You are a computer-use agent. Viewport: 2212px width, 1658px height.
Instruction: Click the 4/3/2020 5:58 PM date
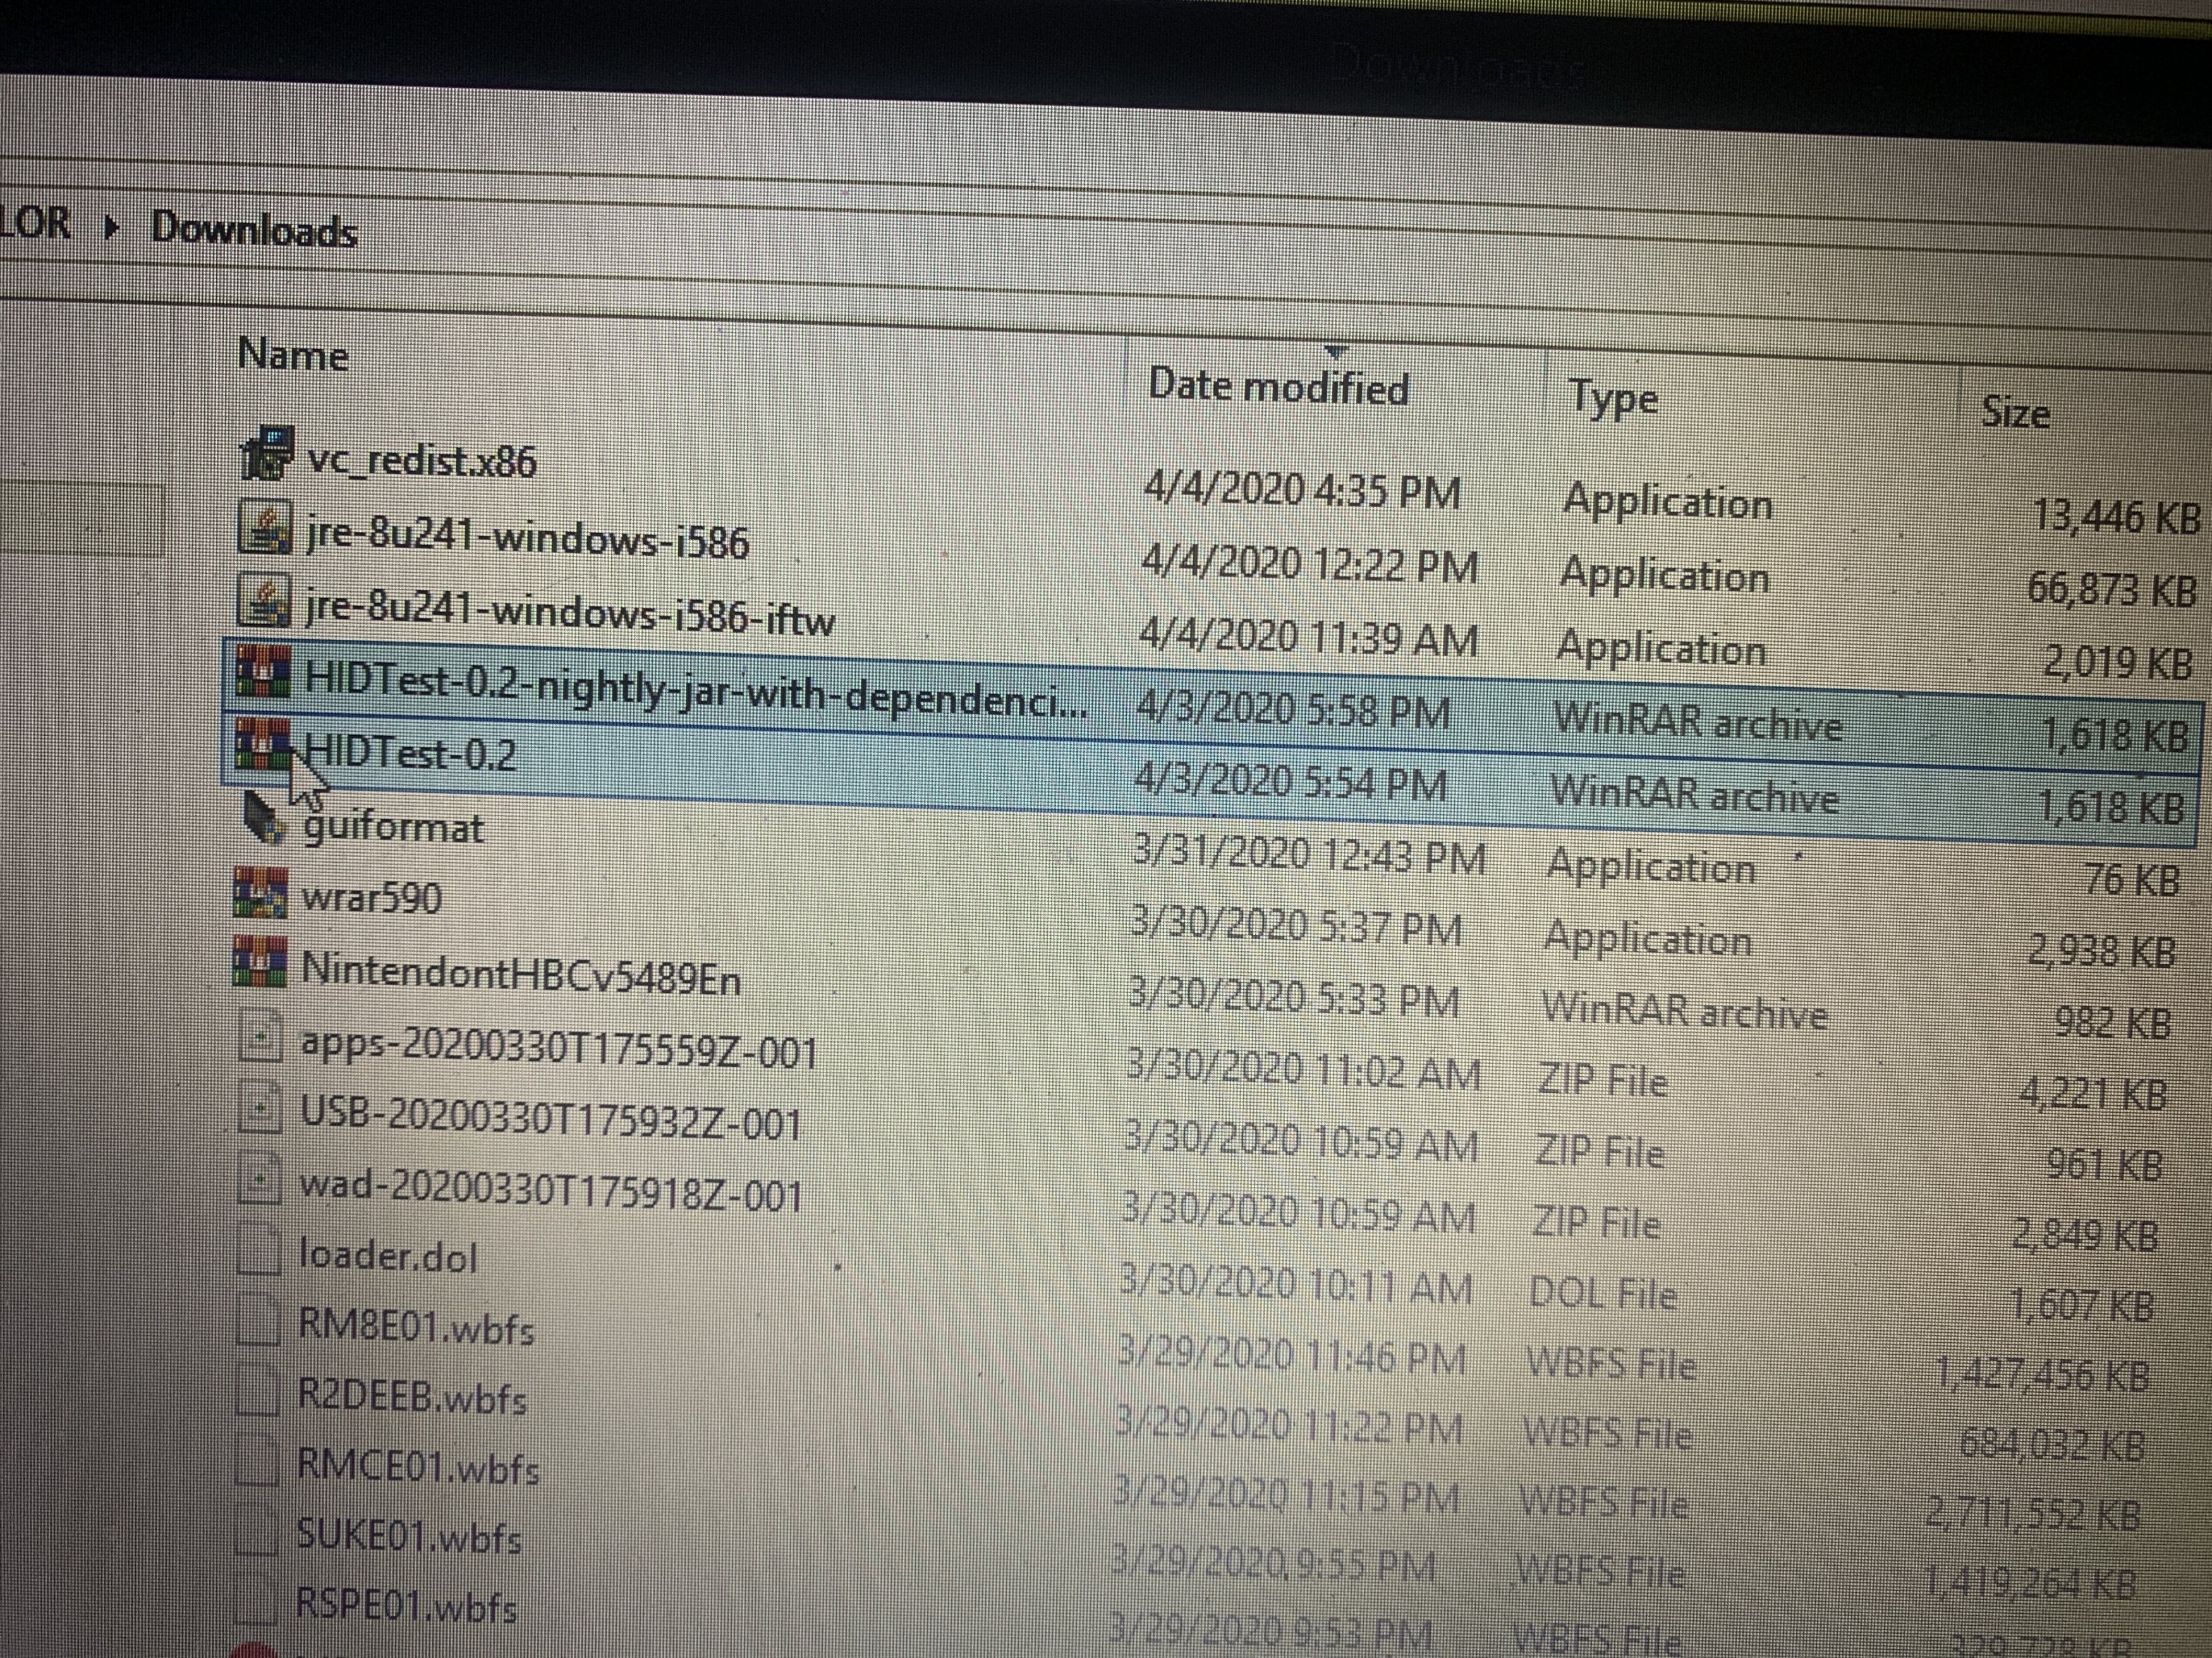pos(1293,711)
